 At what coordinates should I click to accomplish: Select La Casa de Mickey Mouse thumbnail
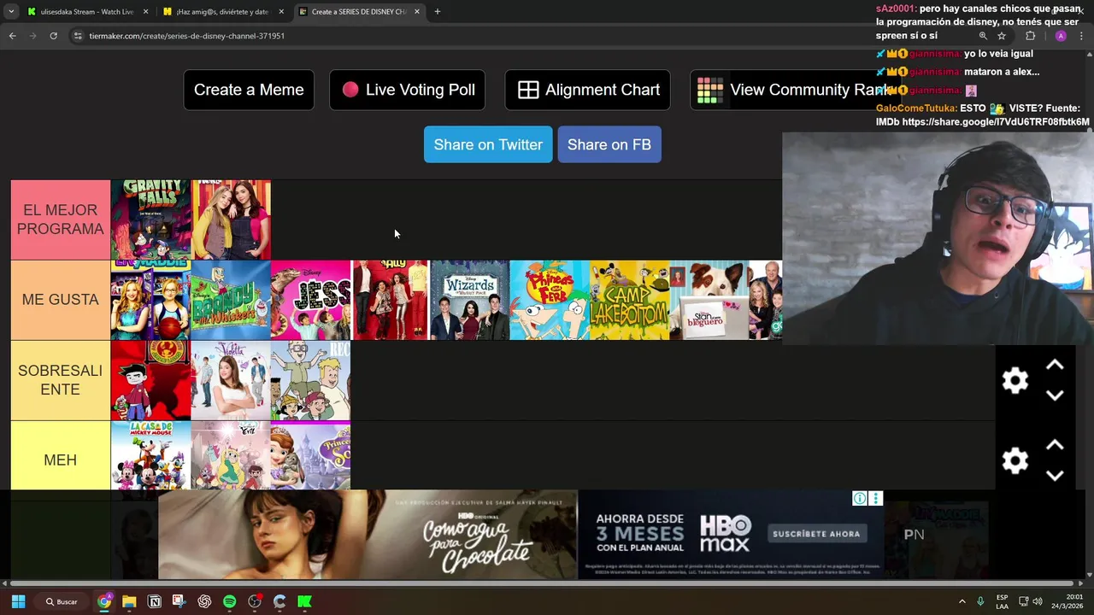coord(150,455)
